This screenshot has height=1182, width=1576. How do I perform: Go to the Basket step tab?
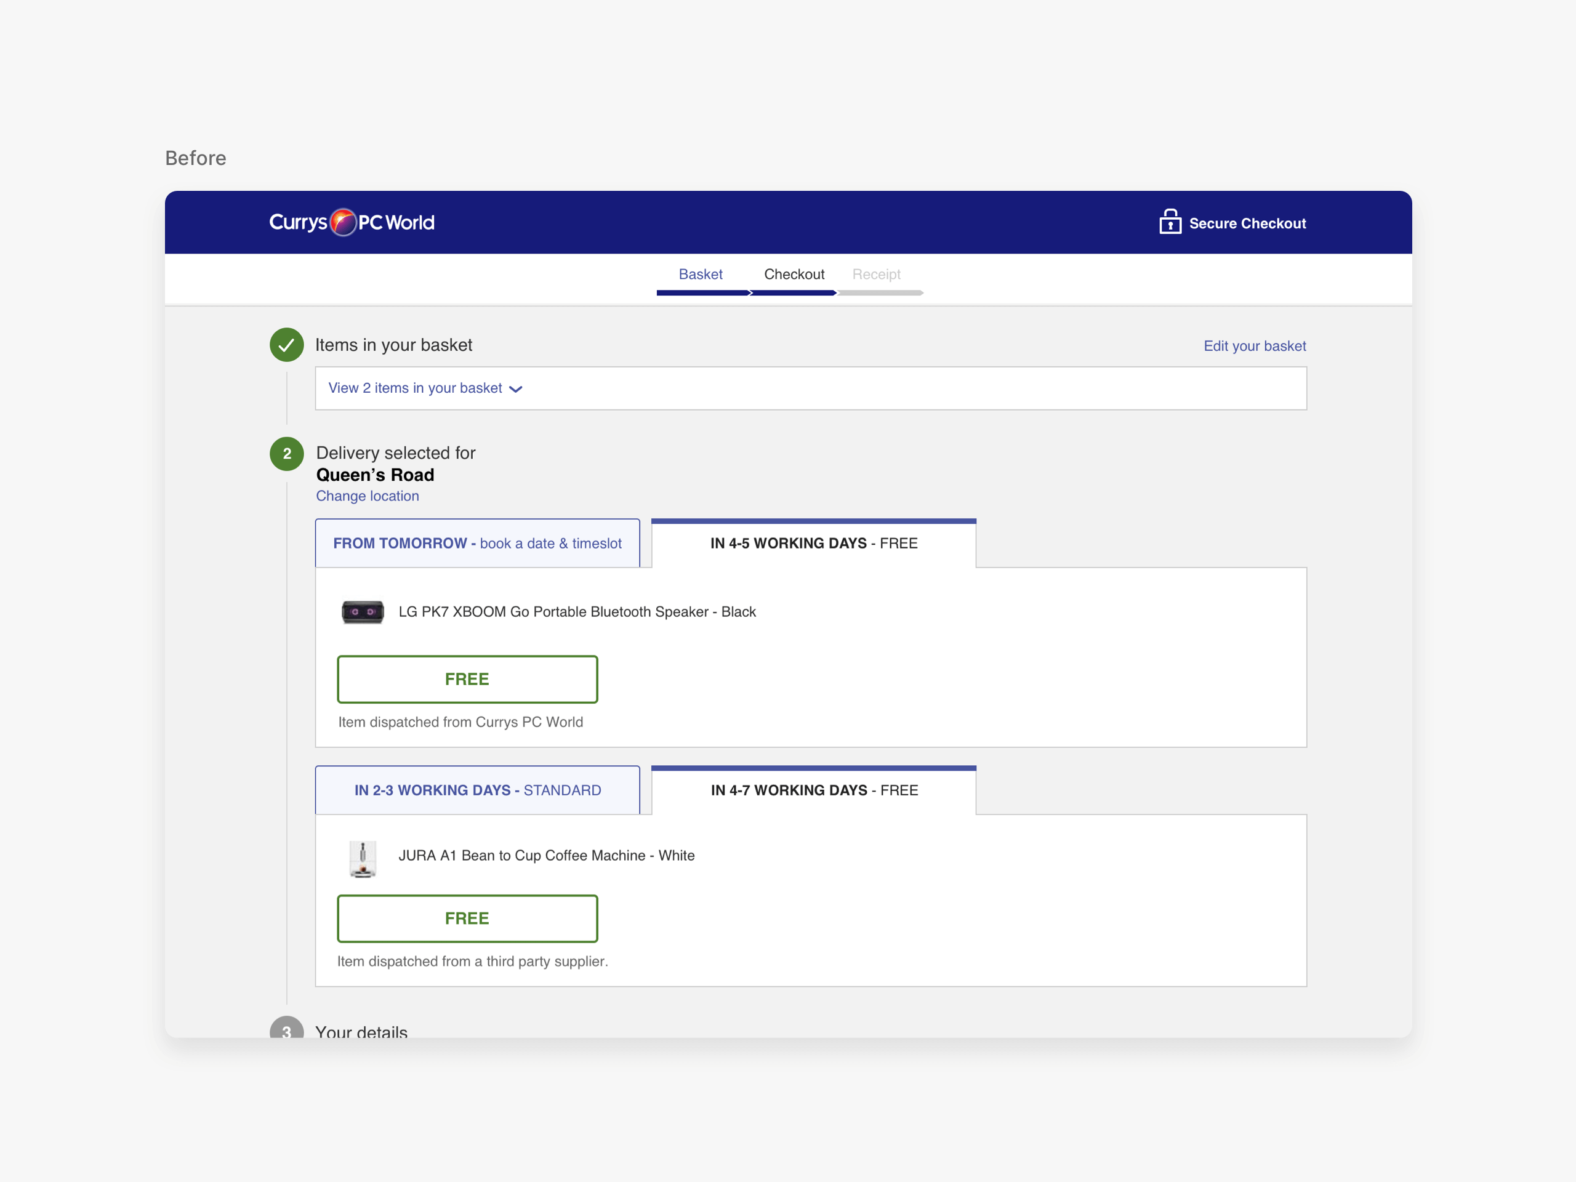(701, 275)
